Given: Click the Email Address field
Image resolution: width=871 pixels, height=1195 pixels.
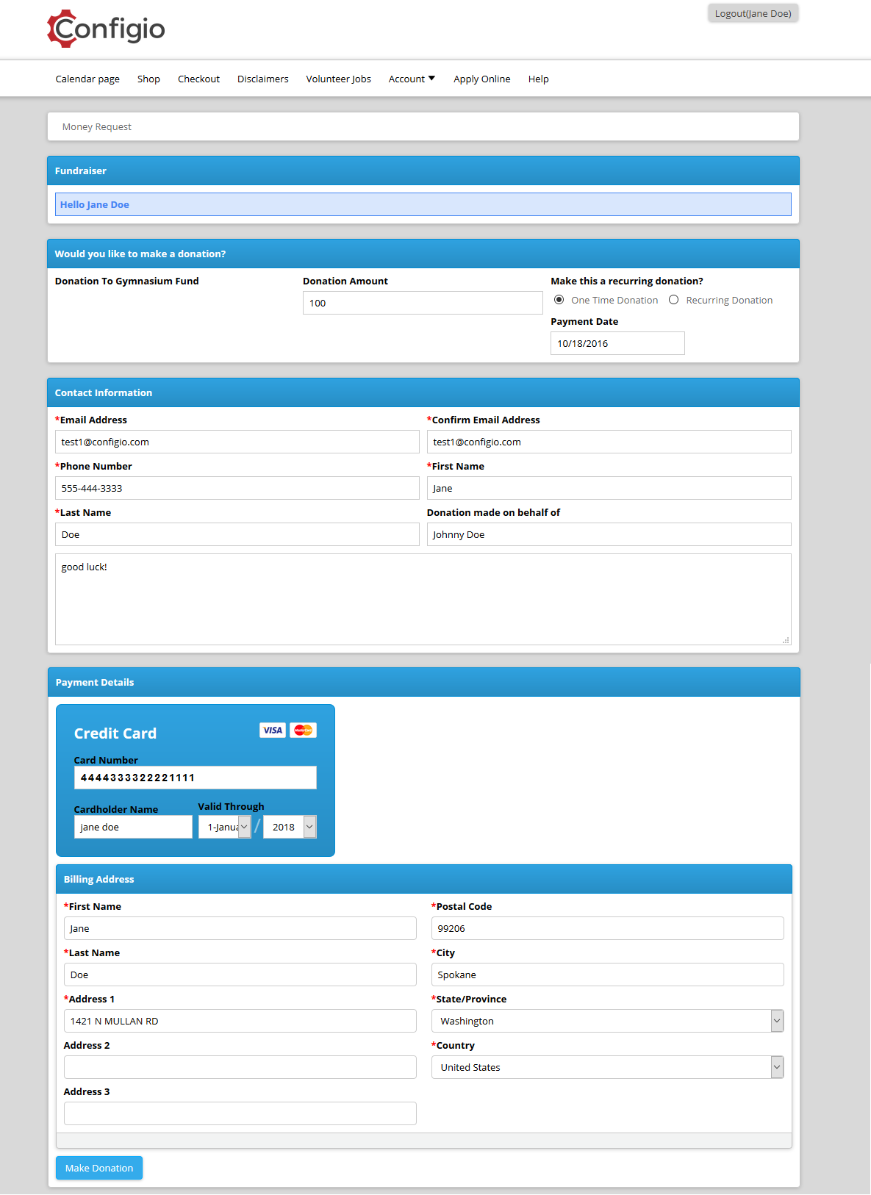Looking at the screenshot, I should click(237, 442).
